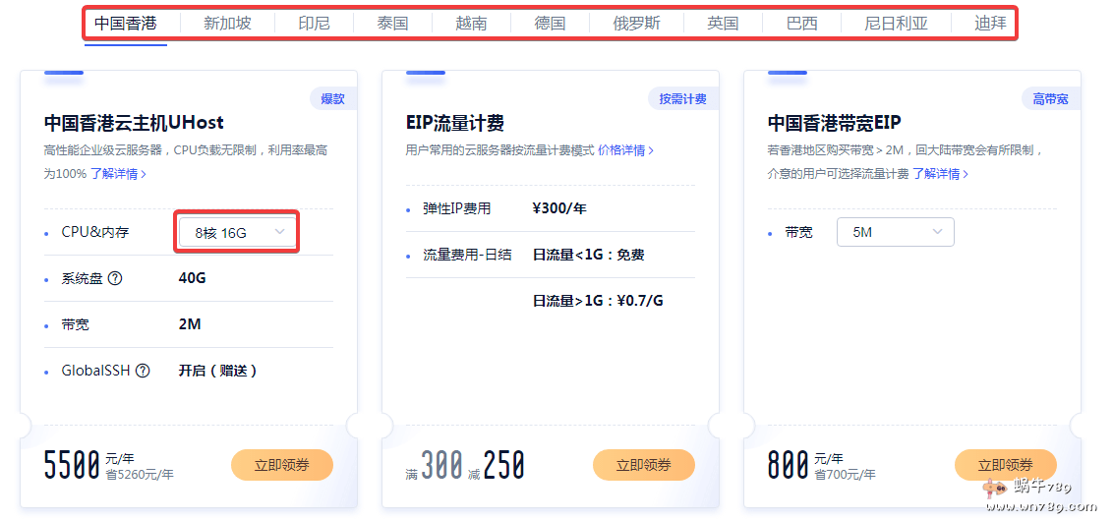Open the 巴西 tab
This screenshot has width=1113, height=520.
(802, 24)
